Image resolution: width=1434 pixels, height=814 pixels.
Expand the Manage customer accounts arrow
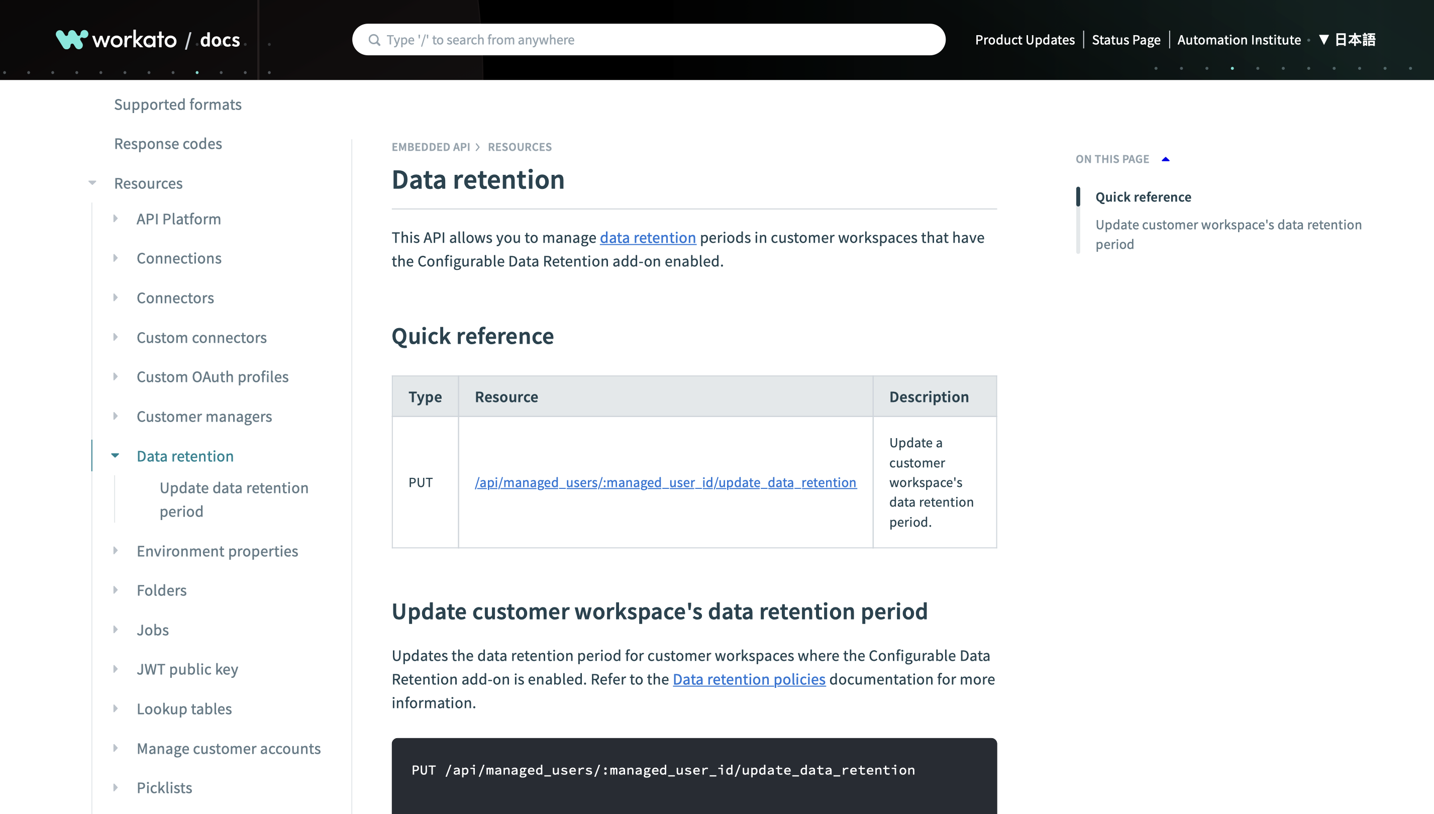click(115, 748)
